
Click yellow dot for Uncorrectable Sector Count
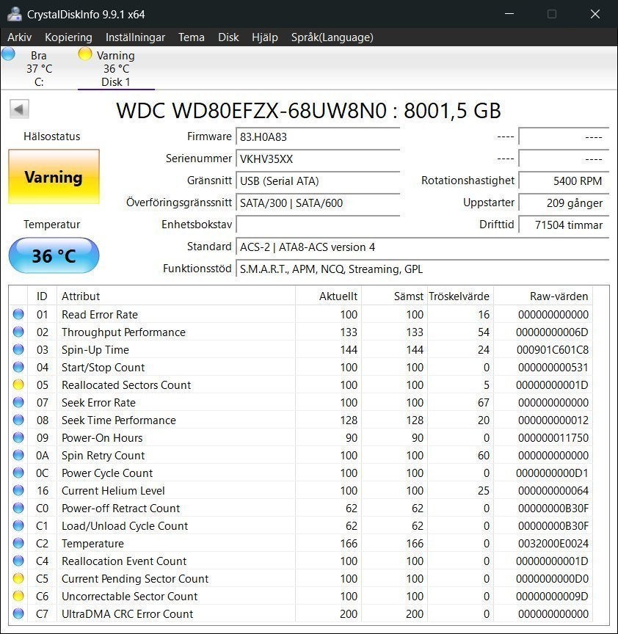point(18,596)
